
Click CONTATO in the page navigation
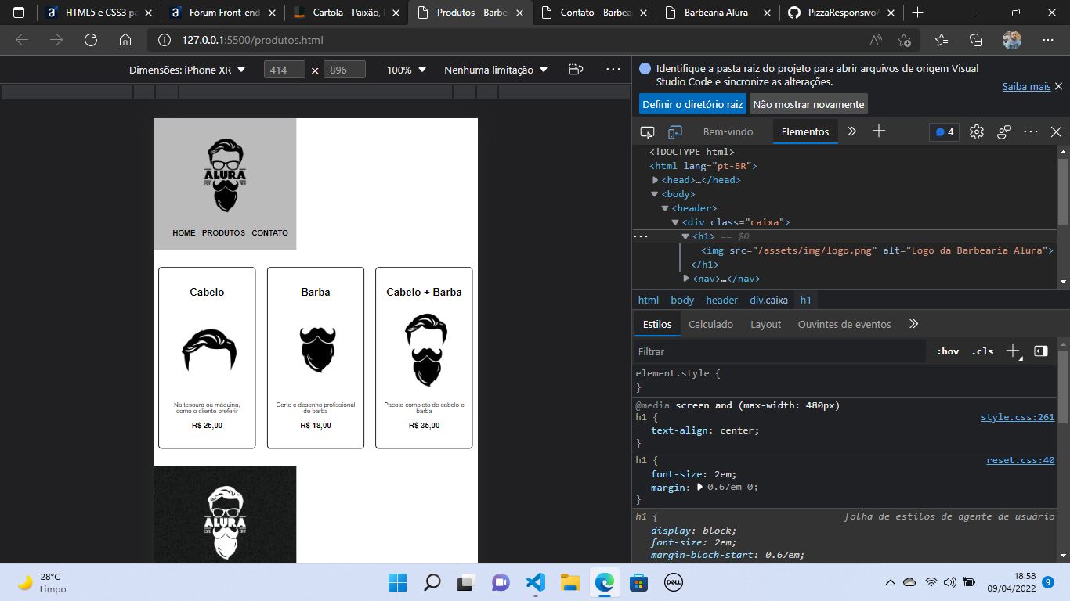tap(269, 233)
